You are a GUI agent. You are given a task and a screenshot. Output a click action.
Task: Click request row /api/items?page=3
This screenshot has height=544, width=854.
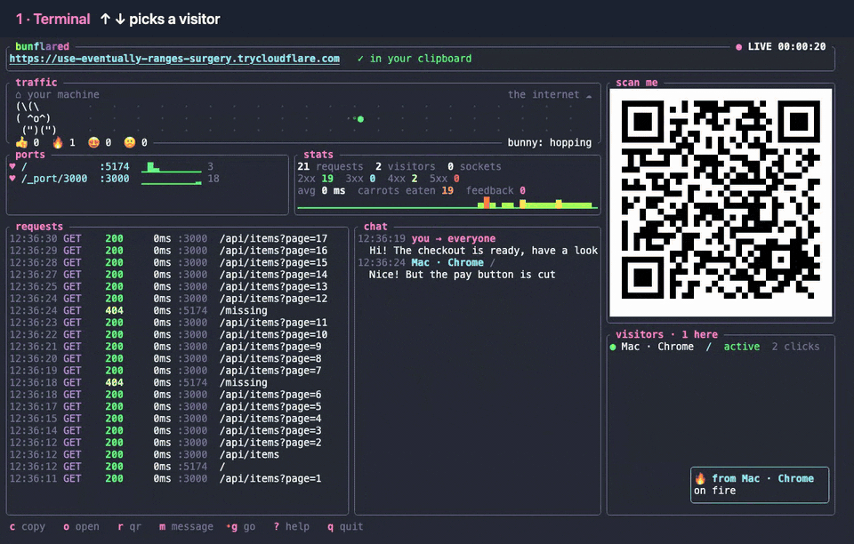click(x=165, y=430)
